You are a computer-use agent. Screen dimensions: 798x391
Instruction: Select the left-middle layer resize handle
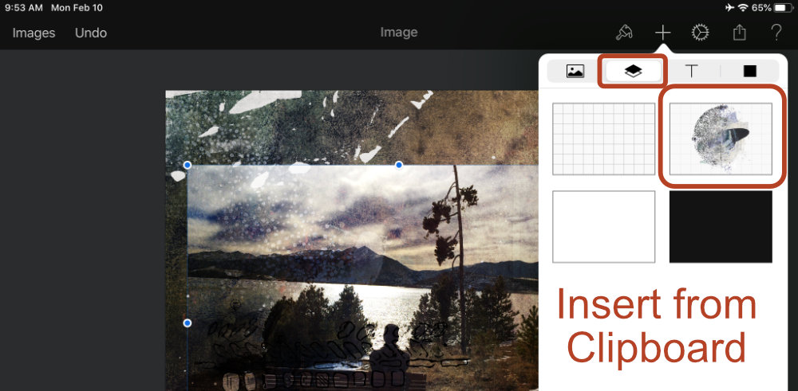[x=188, y=323]
